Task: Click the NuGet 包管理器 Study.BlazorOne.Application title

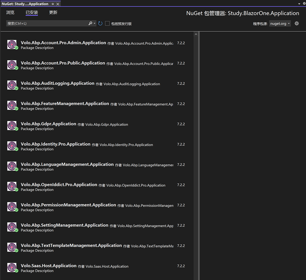Action: 243,13
